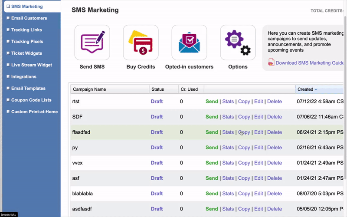Send the SDF campaign
This screenshot has height=217, width=347.
tap(212, 117)
